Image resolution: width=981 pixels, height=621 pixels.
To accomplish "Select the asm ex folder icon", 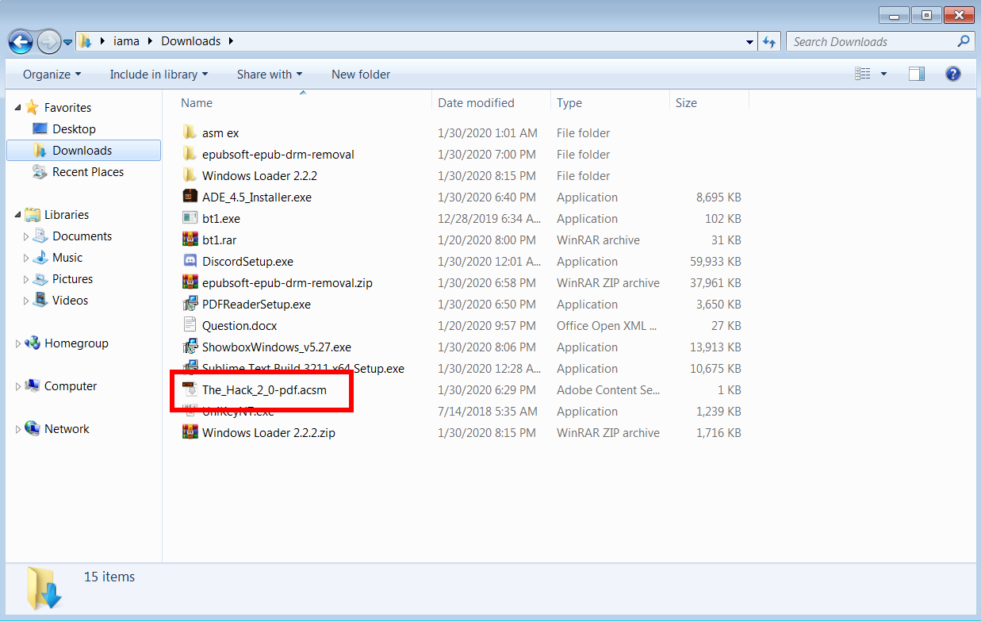I will tap(190, 132).
